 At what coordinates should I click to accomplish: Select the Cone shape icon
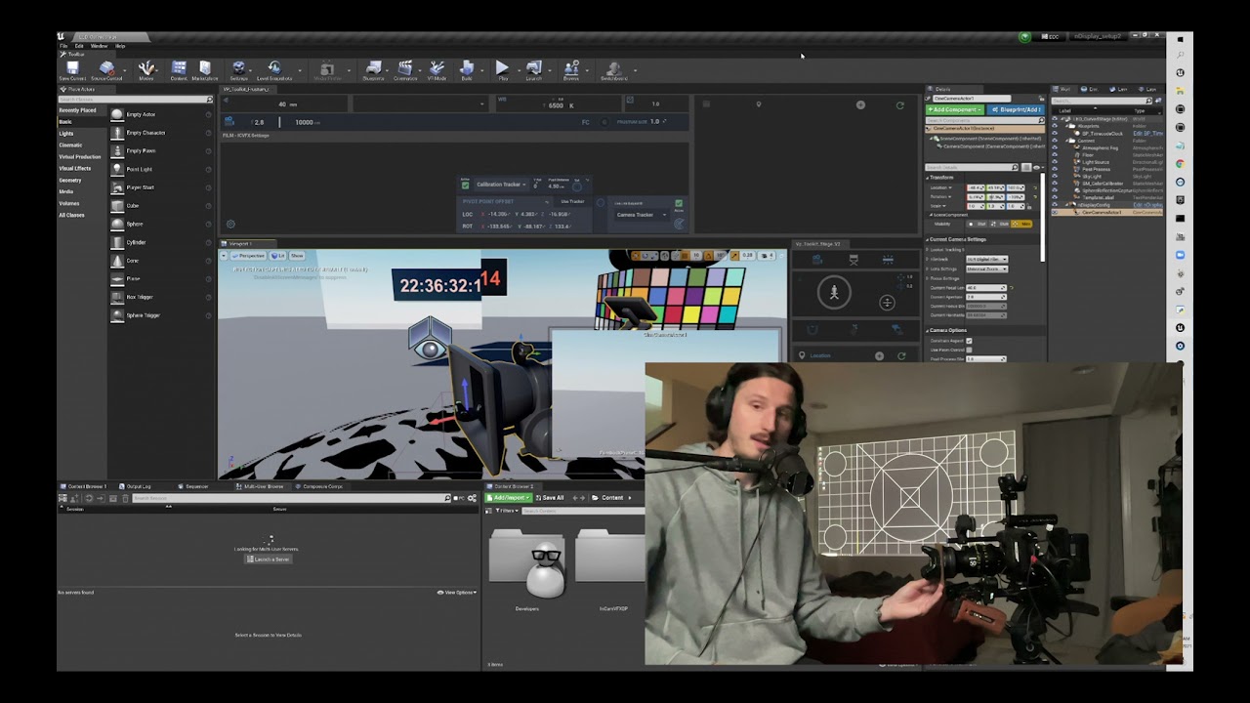coord(117,261)
